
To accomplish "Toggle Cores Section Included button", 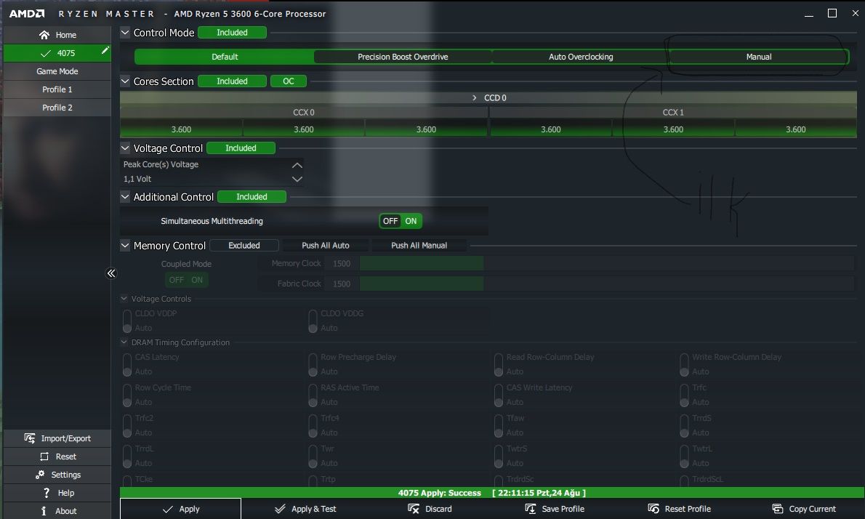I will [233, 81].
